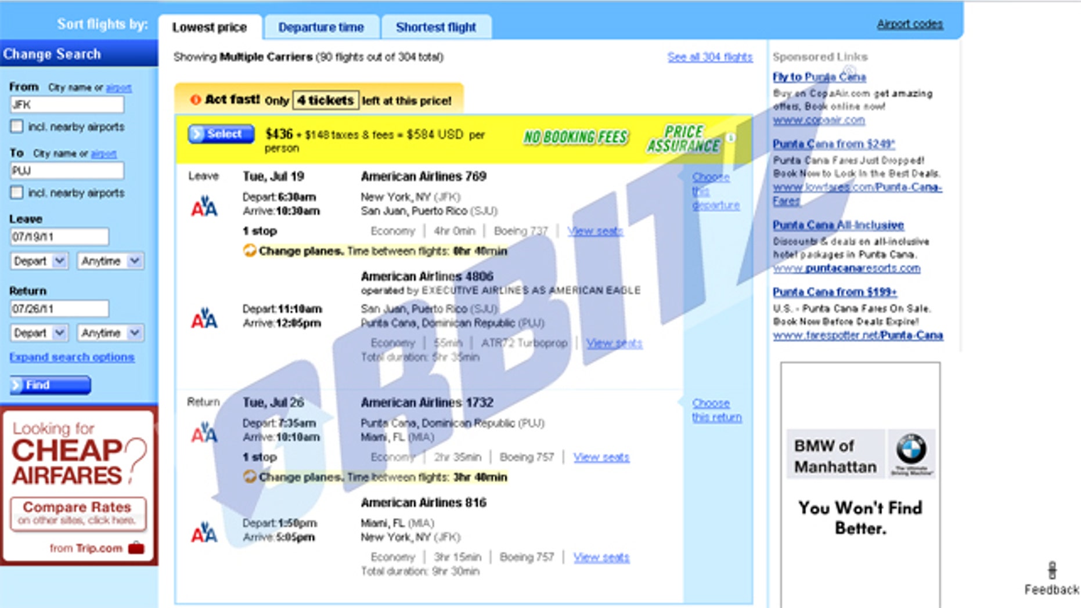Click American Airlines 4806 flight title

427,276
